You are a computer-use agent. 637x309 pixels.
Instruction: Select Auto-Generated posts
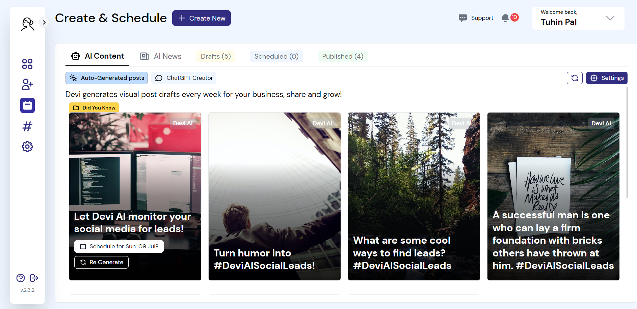click(x=107, y=78)
